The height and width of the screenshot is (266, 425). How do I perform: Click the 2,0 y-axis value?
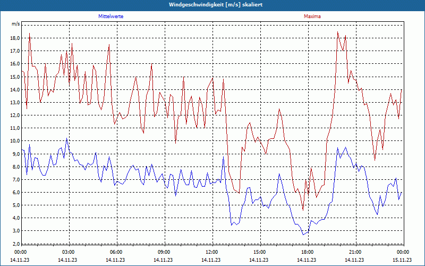point(16,244)
